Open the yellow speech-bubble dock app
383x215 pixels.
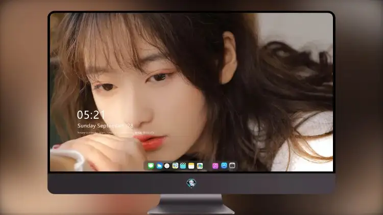click(175, 166)
